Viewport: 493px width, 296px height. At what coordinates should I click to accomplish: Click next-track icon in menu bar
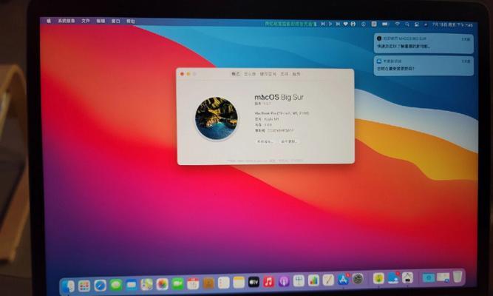click(x=338, y=24)
